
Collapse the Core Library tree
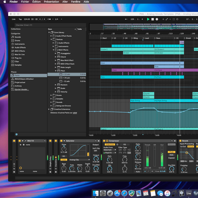click(49, 32)
